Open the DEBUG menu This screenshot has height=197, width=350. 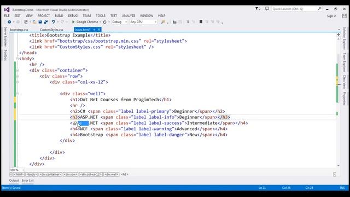73,16
